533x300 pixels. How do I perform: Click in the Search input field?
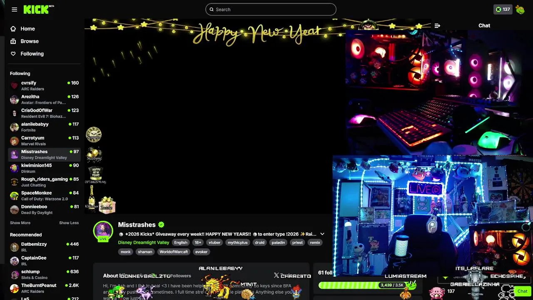[271, 10]
